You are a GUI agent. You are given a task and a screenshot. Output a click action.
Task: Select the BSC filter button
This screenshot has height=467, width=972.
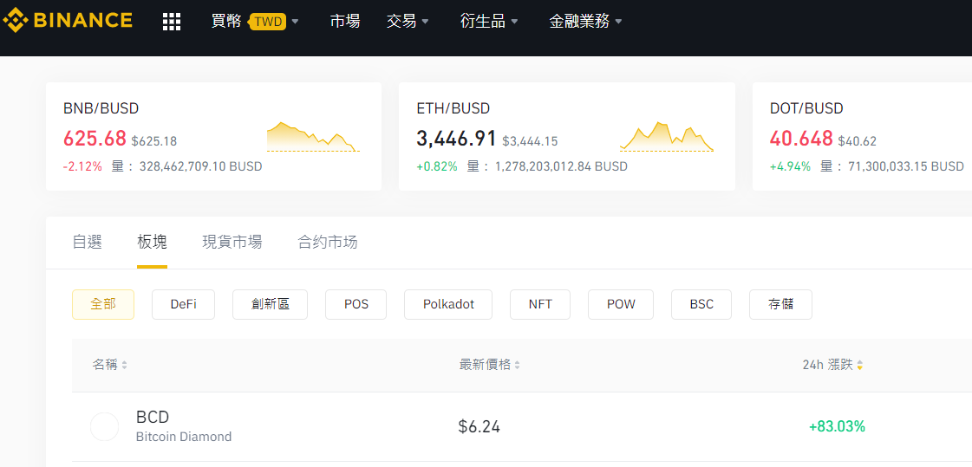pos(701,305)
